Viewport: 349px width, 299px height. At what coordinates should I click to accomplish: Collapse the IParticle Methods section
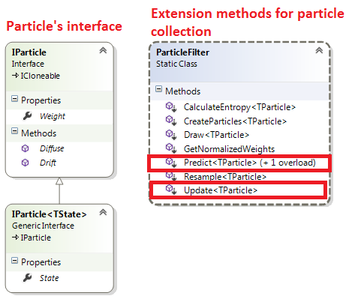click(15, 131)
